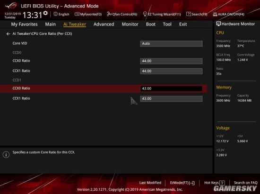The width and height of the screenshot is (260, 194).
Task: Click Last Modified button
Action: pos(150,183)
